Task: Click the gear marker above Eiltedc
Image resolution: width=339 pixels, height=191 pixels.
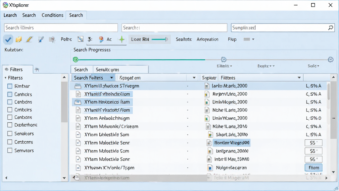Action: 223,59
